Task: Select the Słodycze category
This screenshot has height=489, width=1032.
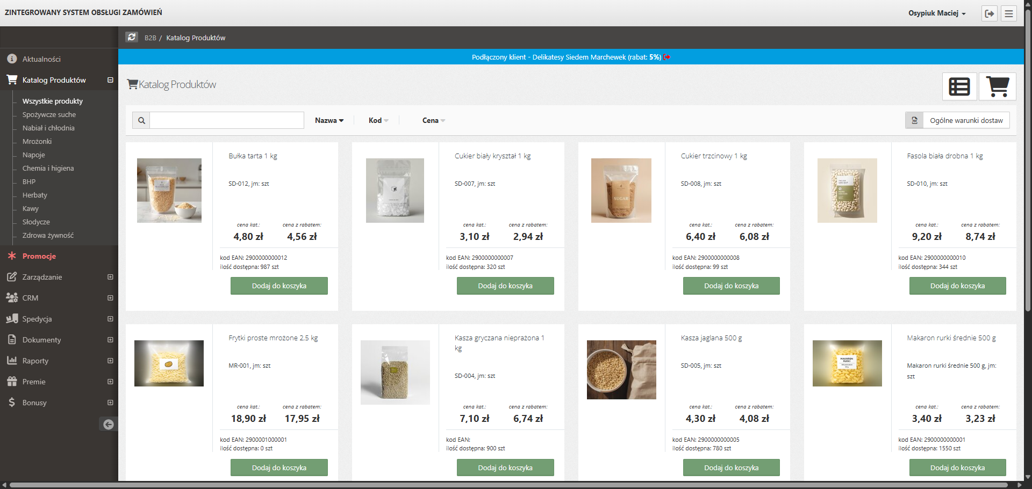Action: (x=36, y=222)
